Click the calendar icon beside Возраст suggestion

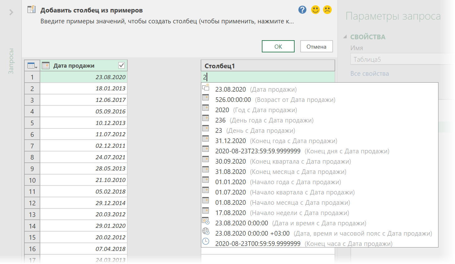coord(206,97)
